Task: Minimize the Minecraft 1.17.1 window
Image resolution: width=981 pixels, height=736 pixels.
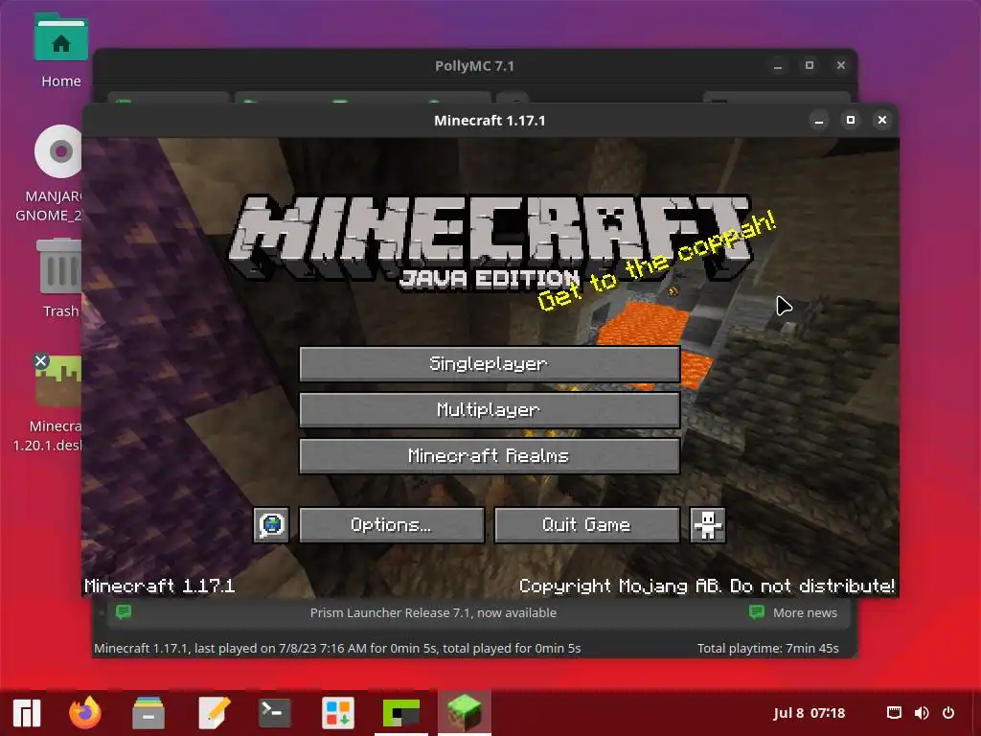Action: click(819, 120)
